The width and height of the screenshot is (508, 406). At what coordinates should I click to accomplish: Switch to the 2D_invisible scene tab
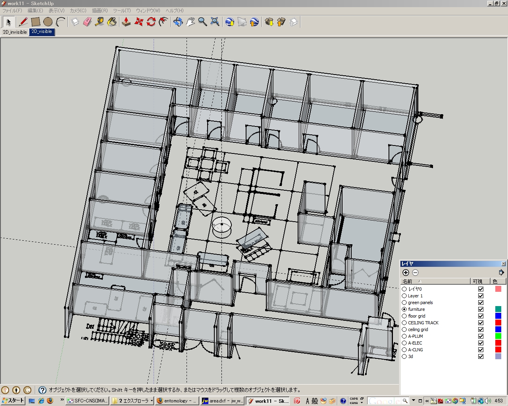coord(15,32)
